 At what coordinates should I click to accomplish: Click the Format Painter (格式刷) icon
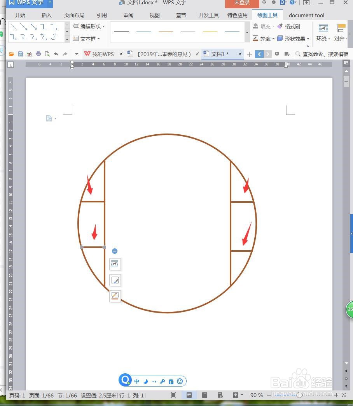(280, 26)
